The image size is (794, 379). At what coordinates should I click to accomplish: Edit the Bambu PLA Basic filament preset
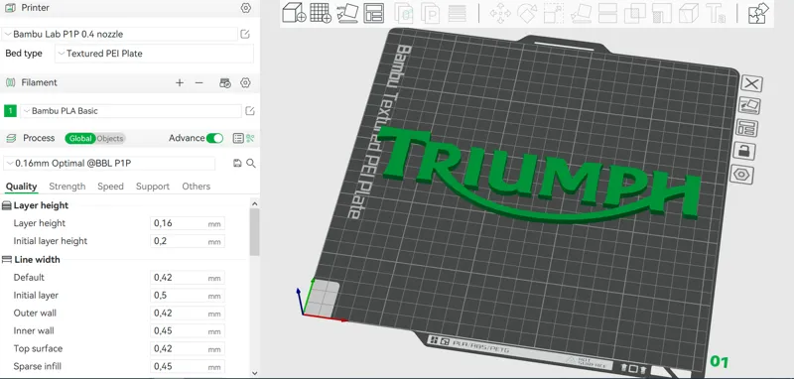point(250,111)
